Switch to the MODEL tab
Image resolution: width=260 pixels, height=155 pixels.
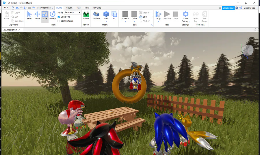point(69,7)
